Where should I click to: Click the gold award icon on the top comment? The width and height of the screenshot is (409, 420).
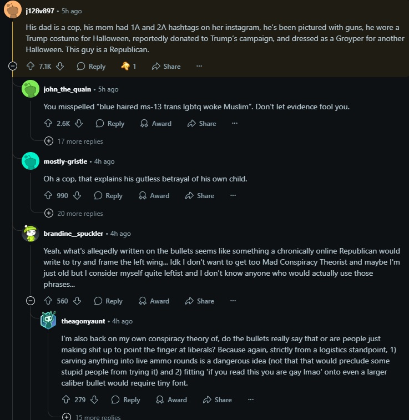coord(125,66)
